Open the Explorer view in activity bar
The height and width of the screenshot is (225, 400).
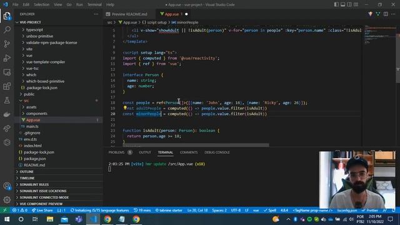[7, 16]
